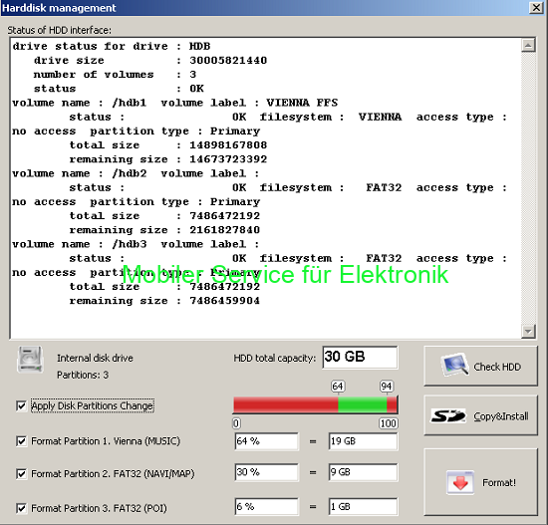The width and height of the screenshot is (548, 525).
Task: Click the 100 label under partition bar
Action: (389, 423)
